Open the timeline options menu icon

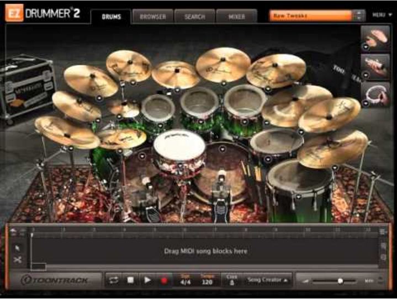coord(383,231)
